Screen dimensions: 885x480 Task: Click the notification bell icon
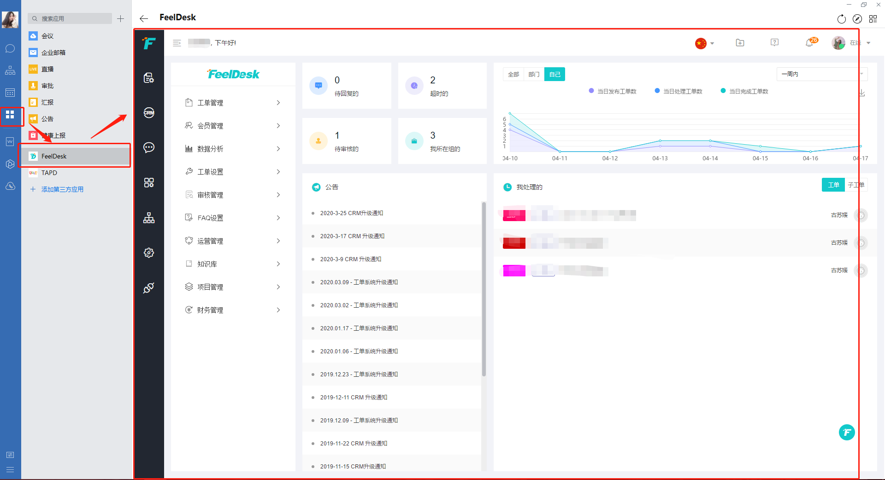pos(809,43)
